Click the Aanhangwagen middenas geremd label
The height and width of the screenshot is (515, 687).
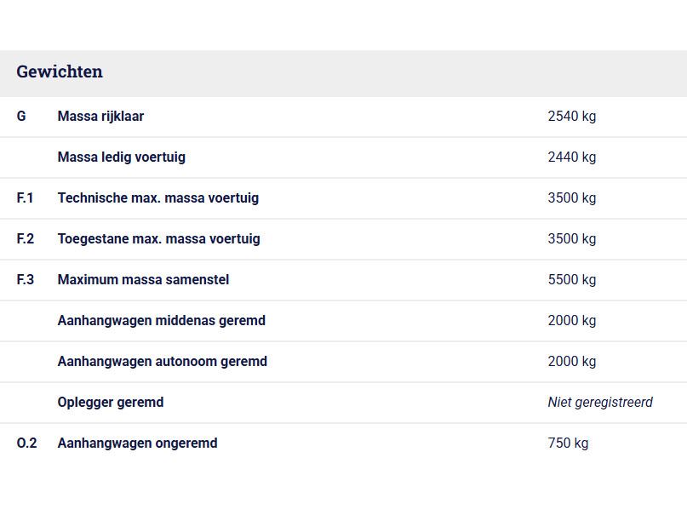coord(161,321)
